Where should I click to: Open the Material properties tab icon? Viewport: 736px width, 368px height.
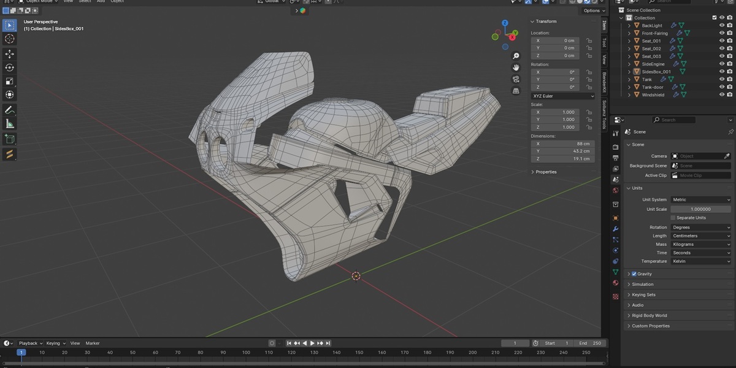click(x=616, y=283)
